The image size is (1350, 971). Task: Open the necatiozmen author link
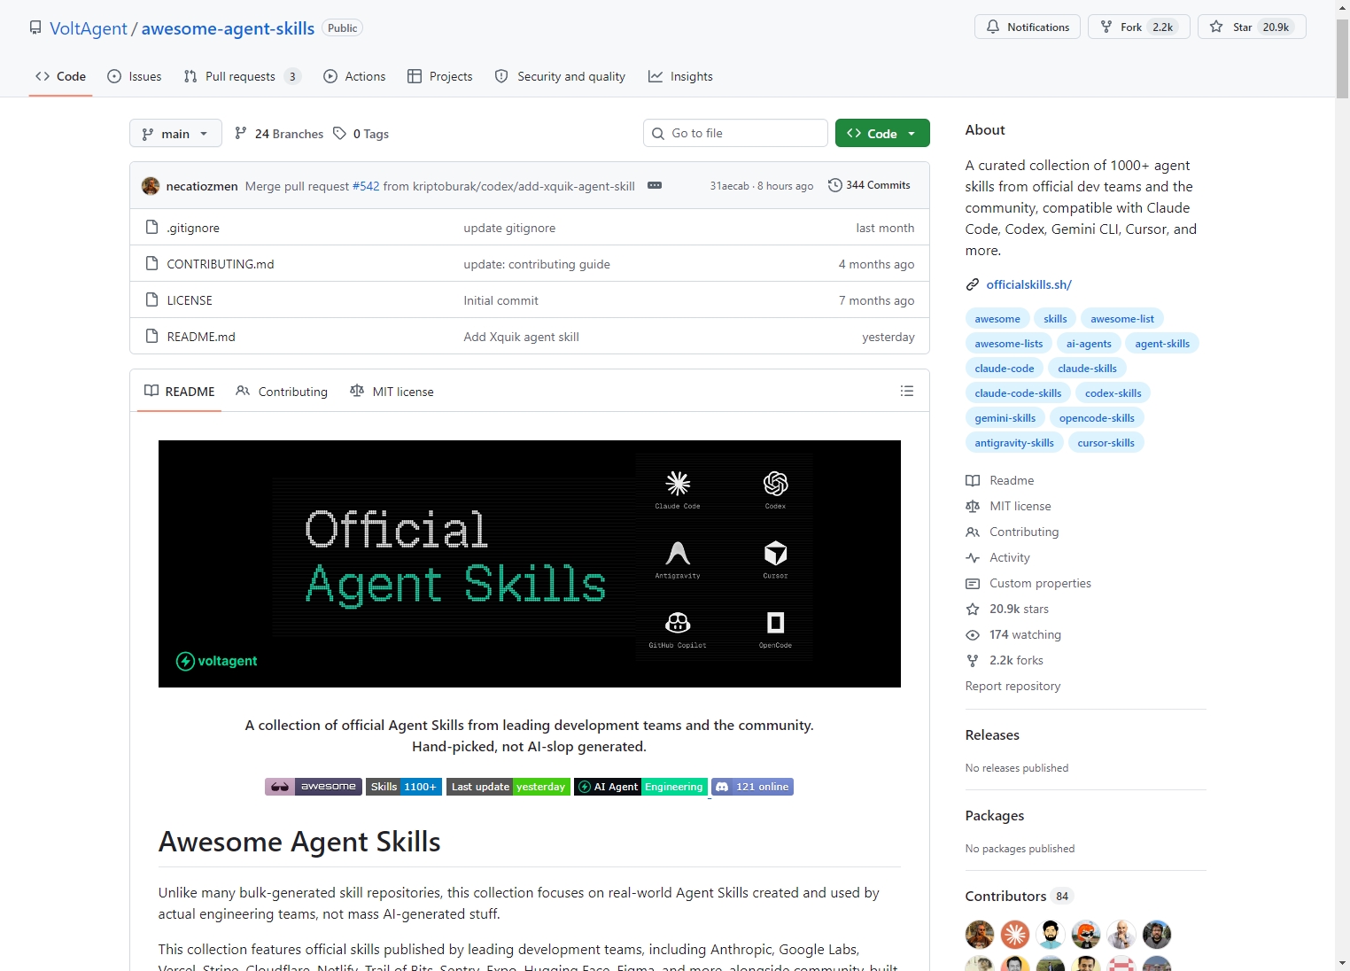pyautogui.click(x=202, y=186)
